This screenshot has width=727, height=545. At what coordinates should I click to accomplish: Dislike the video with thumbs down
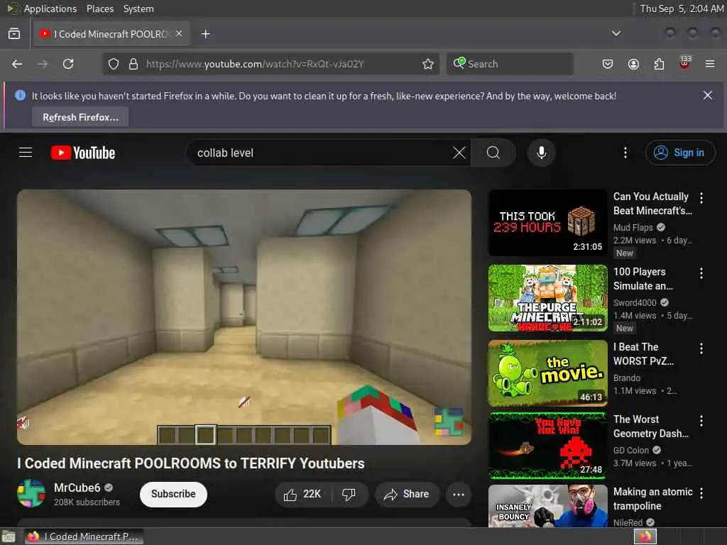click(x=349, y=495)
